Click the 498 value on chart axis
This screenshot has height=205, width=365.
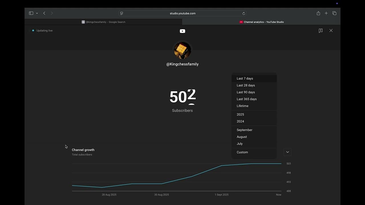(289, 173)
